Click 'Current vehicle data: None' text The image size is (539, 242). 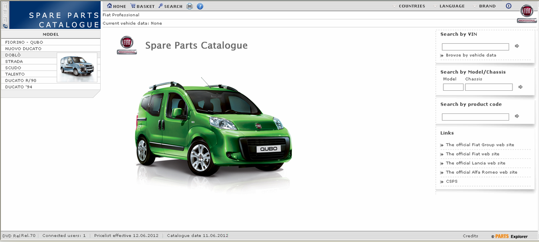point(132,24)
